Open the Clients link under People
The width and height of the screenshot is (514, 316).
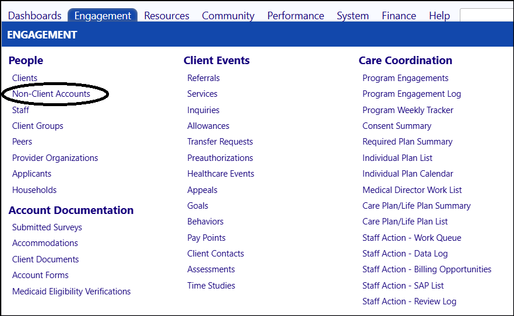pyautogui.click(x=24, y=78)
